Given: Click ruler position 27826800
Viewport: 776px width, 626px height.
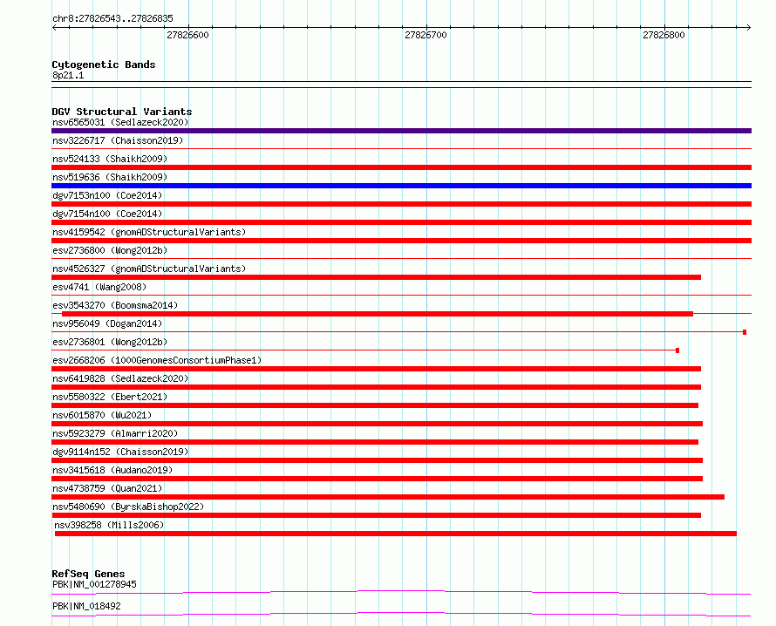Looking at the screenshot, I should [x=664, y=35].
